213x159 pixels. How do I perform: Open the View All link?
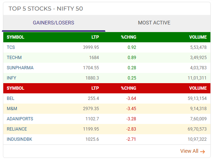[193, 151]
